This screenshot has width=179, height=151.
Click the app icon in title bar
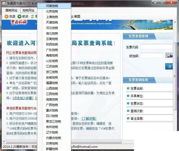click(4, 3)
